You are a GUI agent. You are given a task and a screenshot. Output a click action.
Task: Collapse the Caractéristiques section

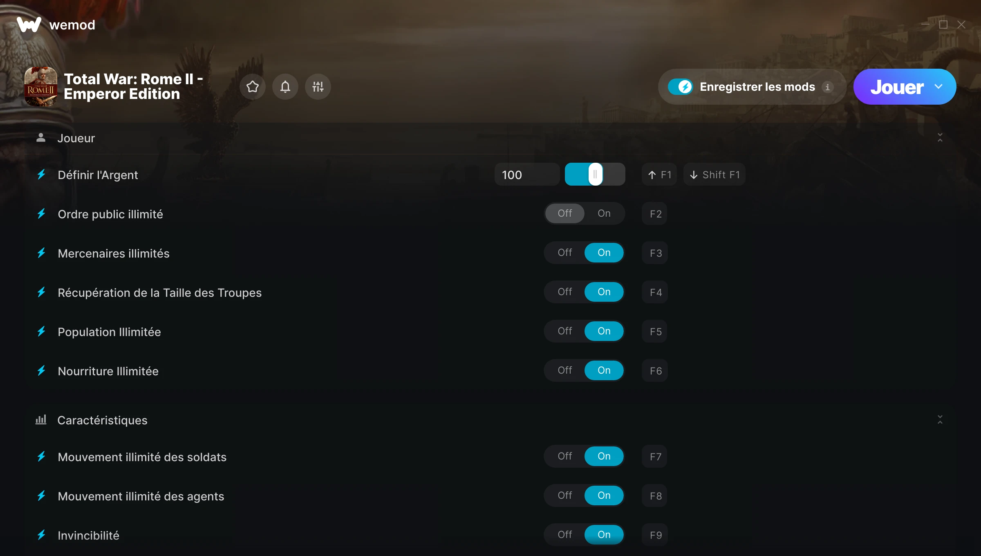tap(940, 420)
